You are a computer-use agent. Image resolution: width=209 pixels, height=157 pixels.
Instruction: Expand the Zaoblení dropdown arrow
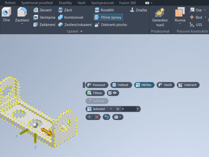(22, 24)
